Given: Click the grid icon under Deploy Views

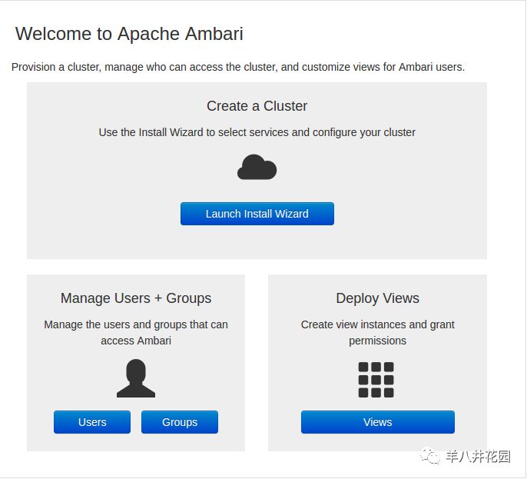Looking at the screenshot, I should pyautogui.click(x=376, y=380).
